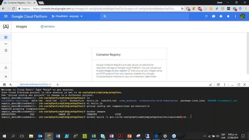Follow the 'Learn more' link
Viewport: 249px width, 140px height.
coord(150,77)
